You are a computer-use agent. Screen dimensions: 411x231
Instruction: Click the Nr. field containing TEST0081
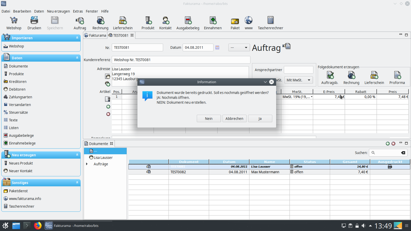137,47
